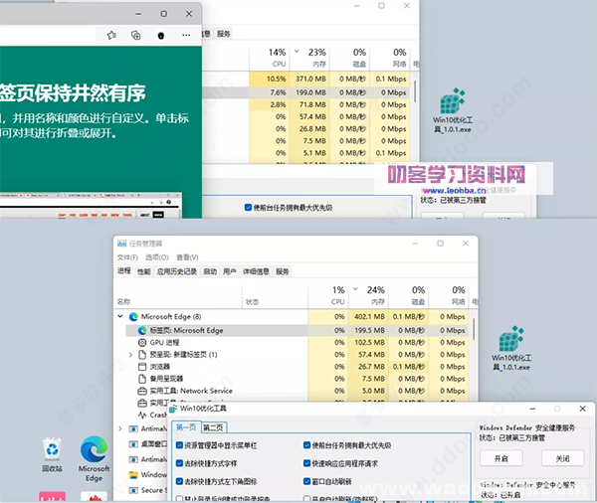
Task: Switch to the 启动 tab
Action: coord(210,271)
